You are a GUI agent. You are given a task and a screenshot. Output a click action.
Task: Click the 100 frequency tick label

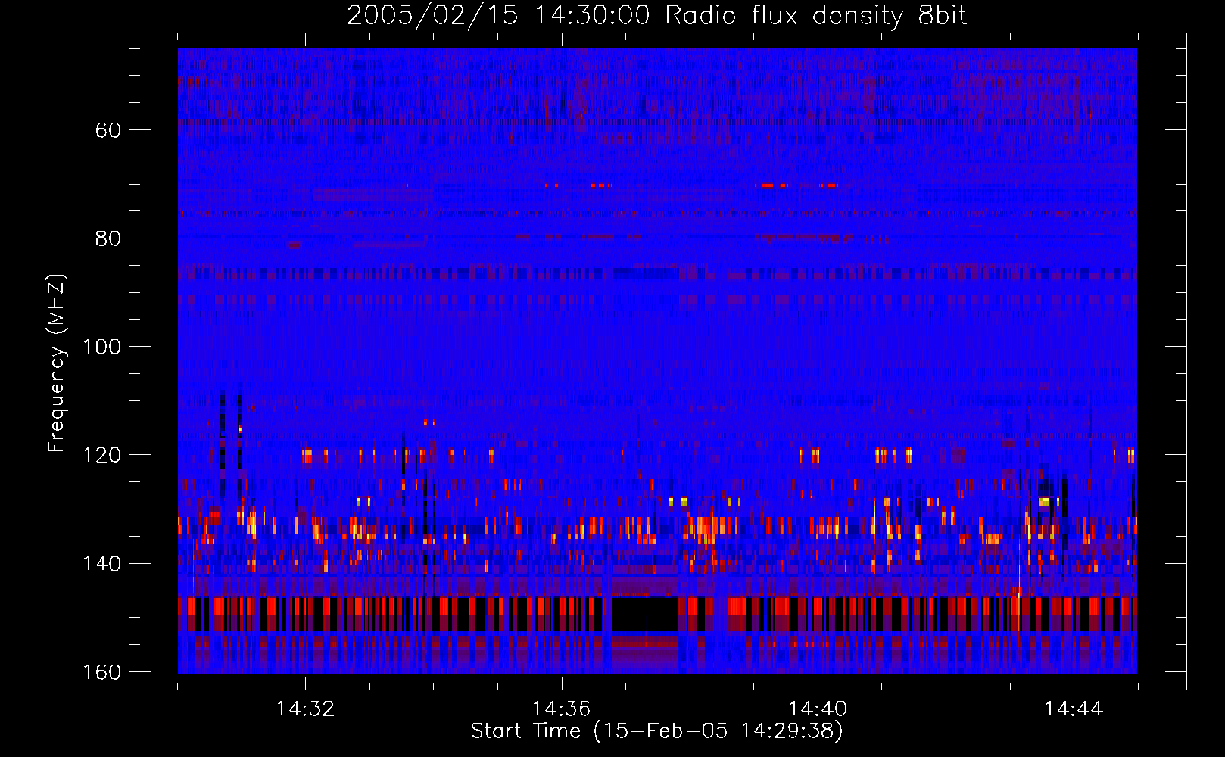pos(101,347)
